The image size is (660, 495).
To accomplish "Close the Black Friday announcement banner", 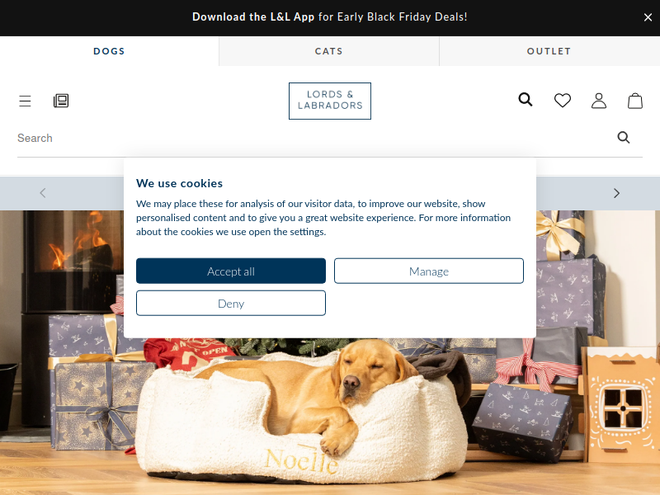I will tap(648, 17).
